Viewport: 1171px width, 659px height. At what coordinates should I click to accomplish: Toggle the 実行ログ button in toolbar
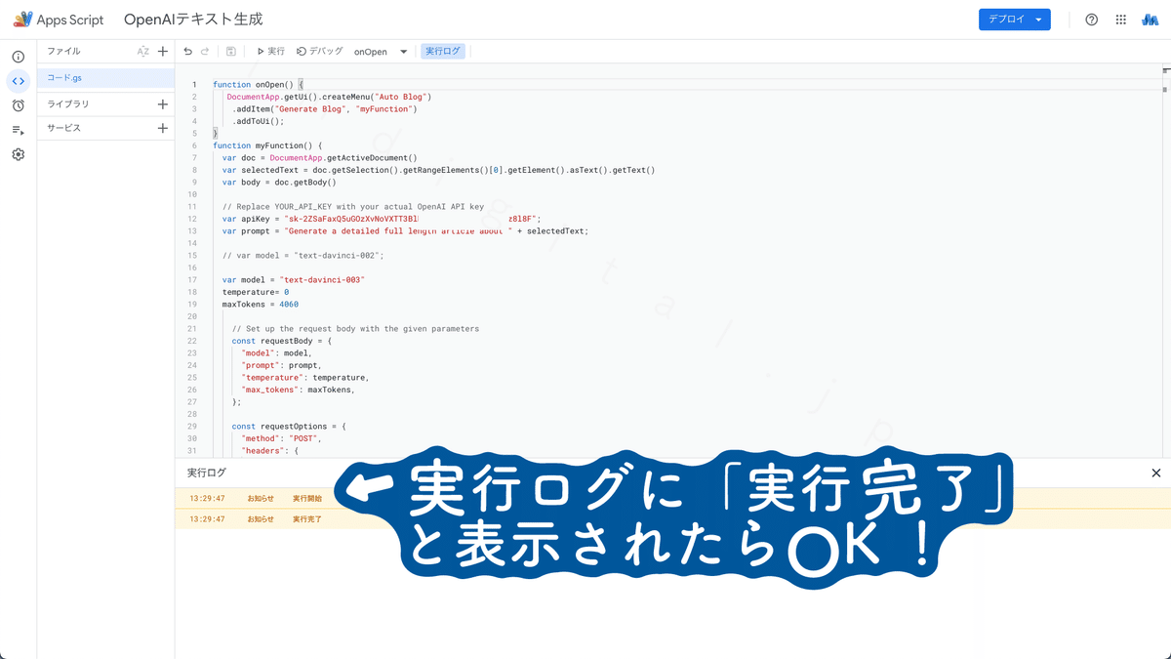pyautogui.click(x=443, y=52)
